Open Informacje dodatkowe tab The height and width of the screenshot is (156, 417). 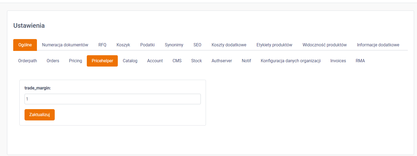click(x=378, y=45)
